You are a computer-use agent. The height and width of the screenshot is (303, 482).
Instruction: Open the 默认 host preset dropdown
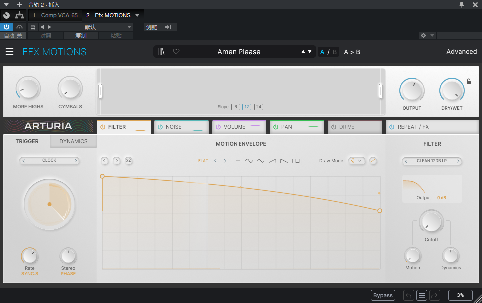tap(93, 27)
